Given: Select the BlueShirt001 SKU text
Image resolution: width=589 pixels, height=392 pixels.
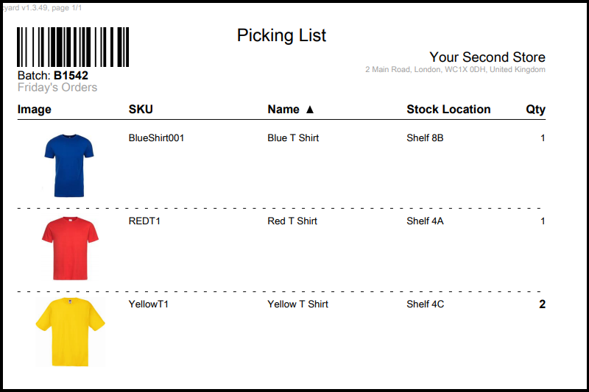Looking at the screenshot, I should (156, 138).
